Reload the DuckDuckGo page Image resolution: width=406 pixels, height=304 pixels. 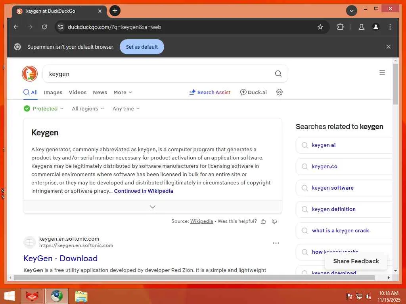point(44,27)
